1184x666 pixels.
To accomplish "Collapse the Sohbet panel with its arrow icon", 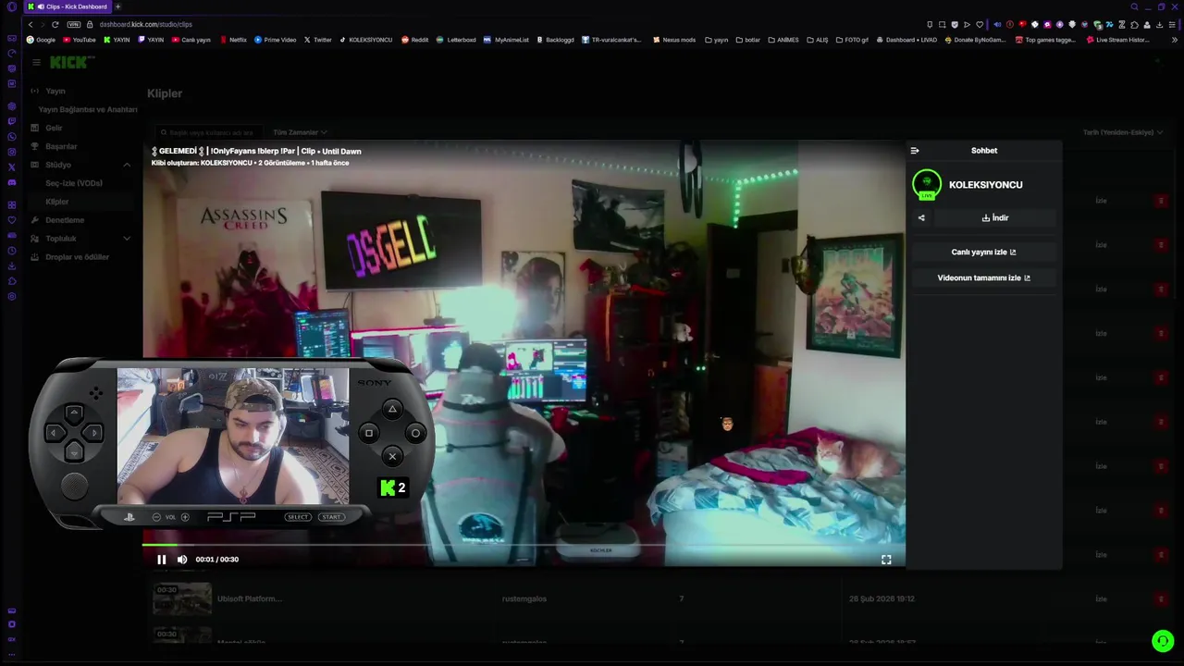I will [x=915, y=150].
